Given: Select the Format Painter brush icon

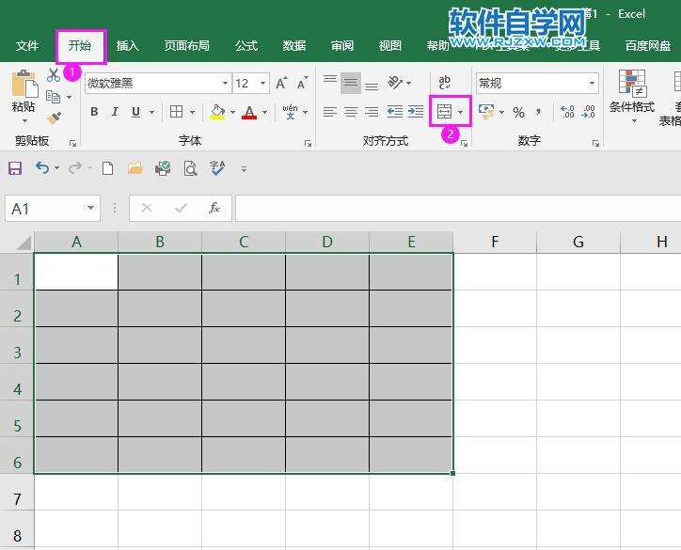Looking at the screenshot, I should 54,118.
